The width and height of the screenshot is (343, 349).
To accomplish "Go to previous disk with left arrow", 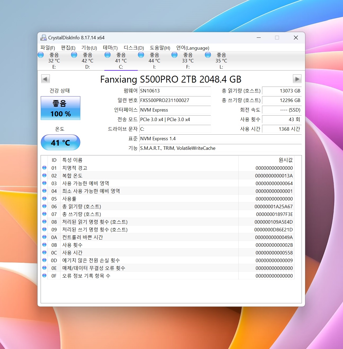I will (45, 79).
